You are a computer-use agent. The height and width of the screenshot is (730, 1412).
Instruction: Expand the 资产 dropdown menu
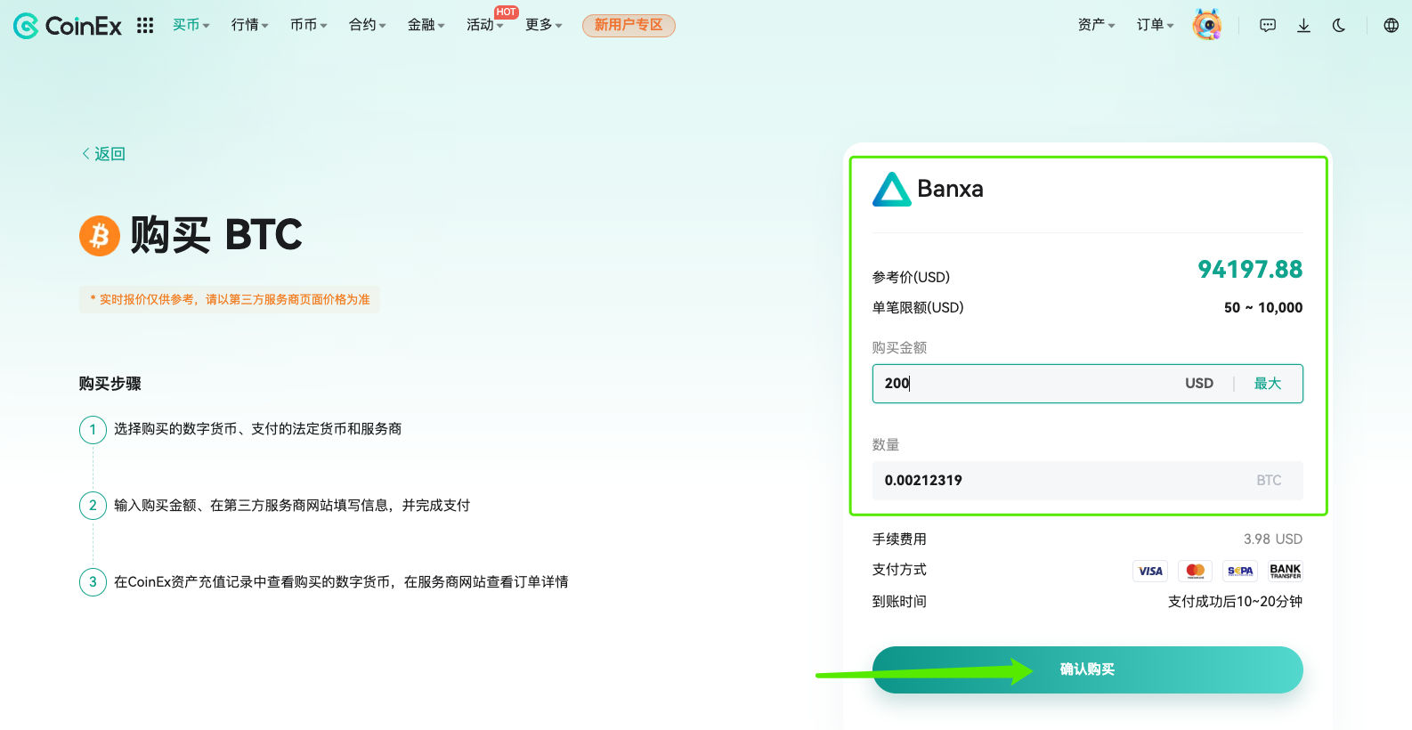click(x=1096, y=25)
